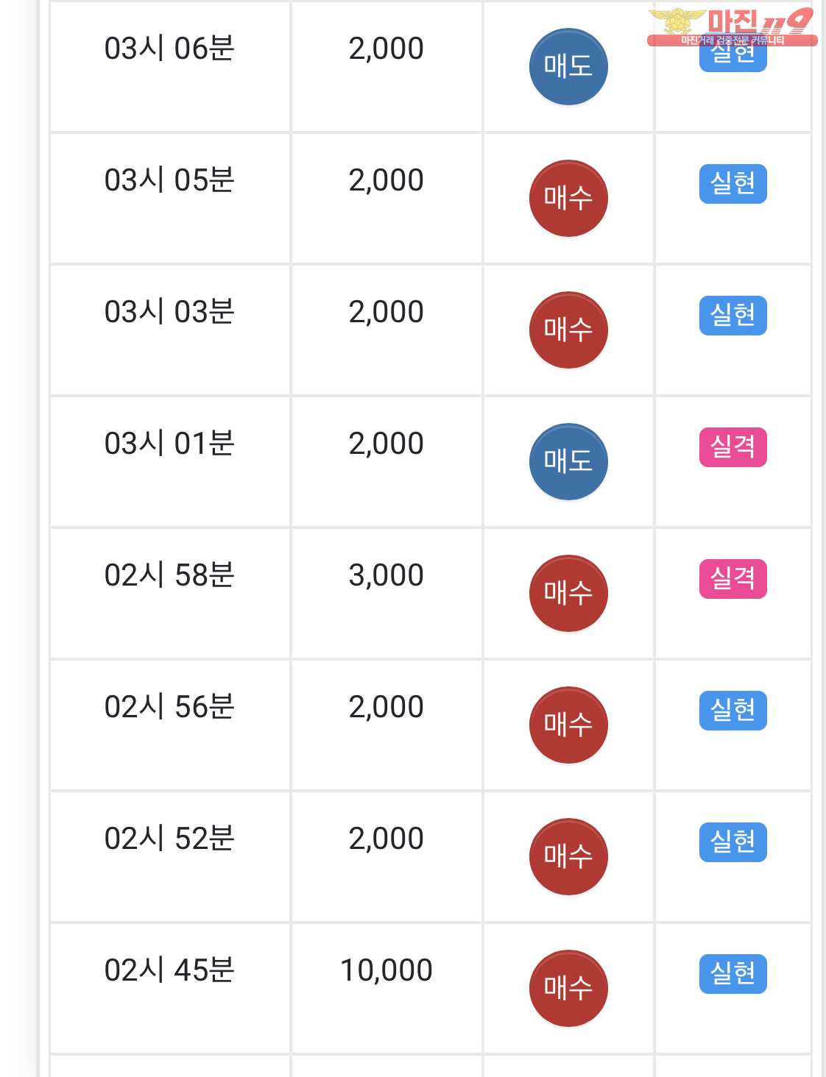The image size is (826, 1077).
Task: Tap the 실현 badge in 02시 56분 row
Action: [733, 711]
